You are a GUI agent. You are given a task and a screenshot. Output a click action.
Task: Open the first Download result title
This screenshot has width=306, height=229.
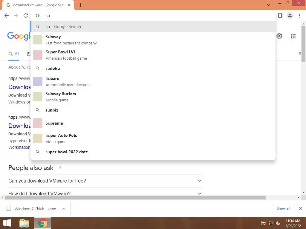(19, 87)
